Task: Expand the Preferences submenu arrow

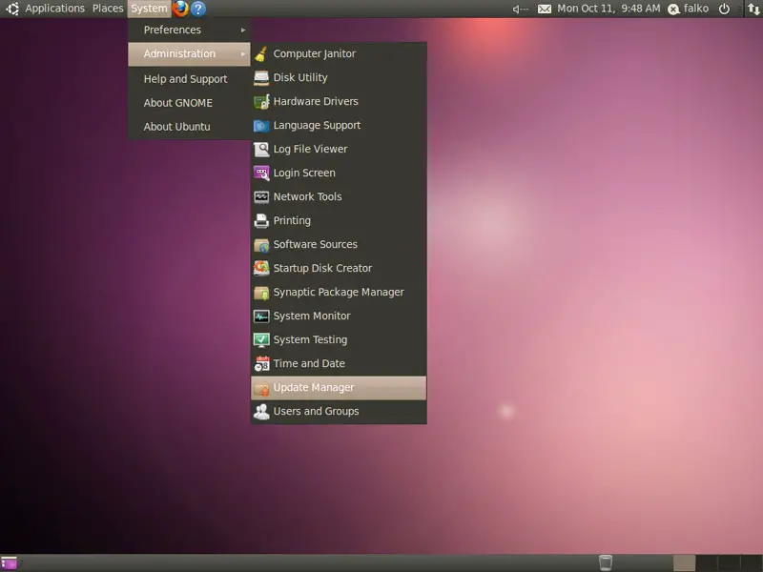Action: tap(243, 31)
